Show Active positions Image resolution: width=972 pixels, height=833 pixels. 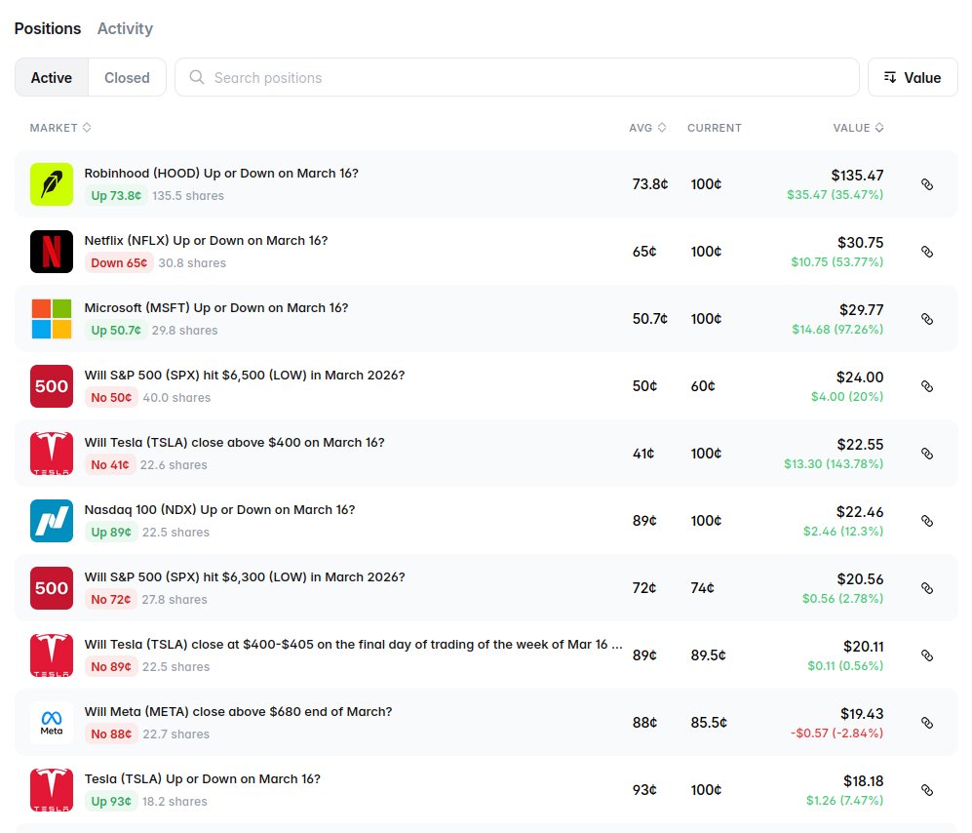(x=52, y=77)
